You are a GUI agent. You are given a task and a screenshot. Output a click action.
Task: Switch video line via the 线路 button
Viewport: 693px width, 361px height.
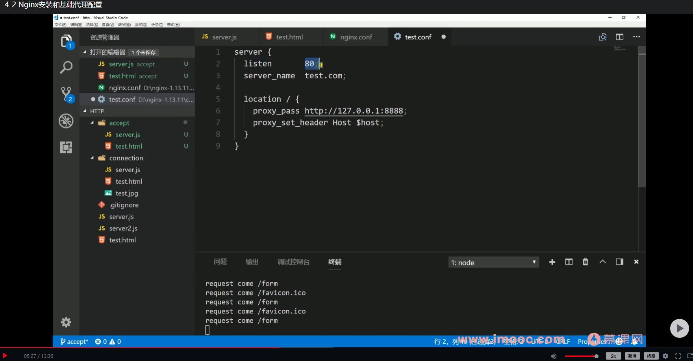[651, 356]
